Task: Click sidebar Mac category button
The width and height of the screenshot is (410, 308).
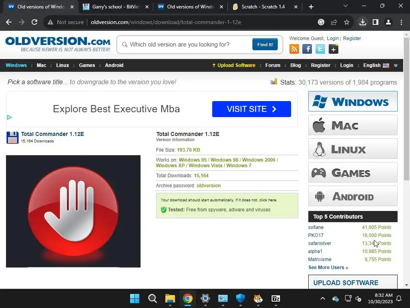Action: point(353,125)
